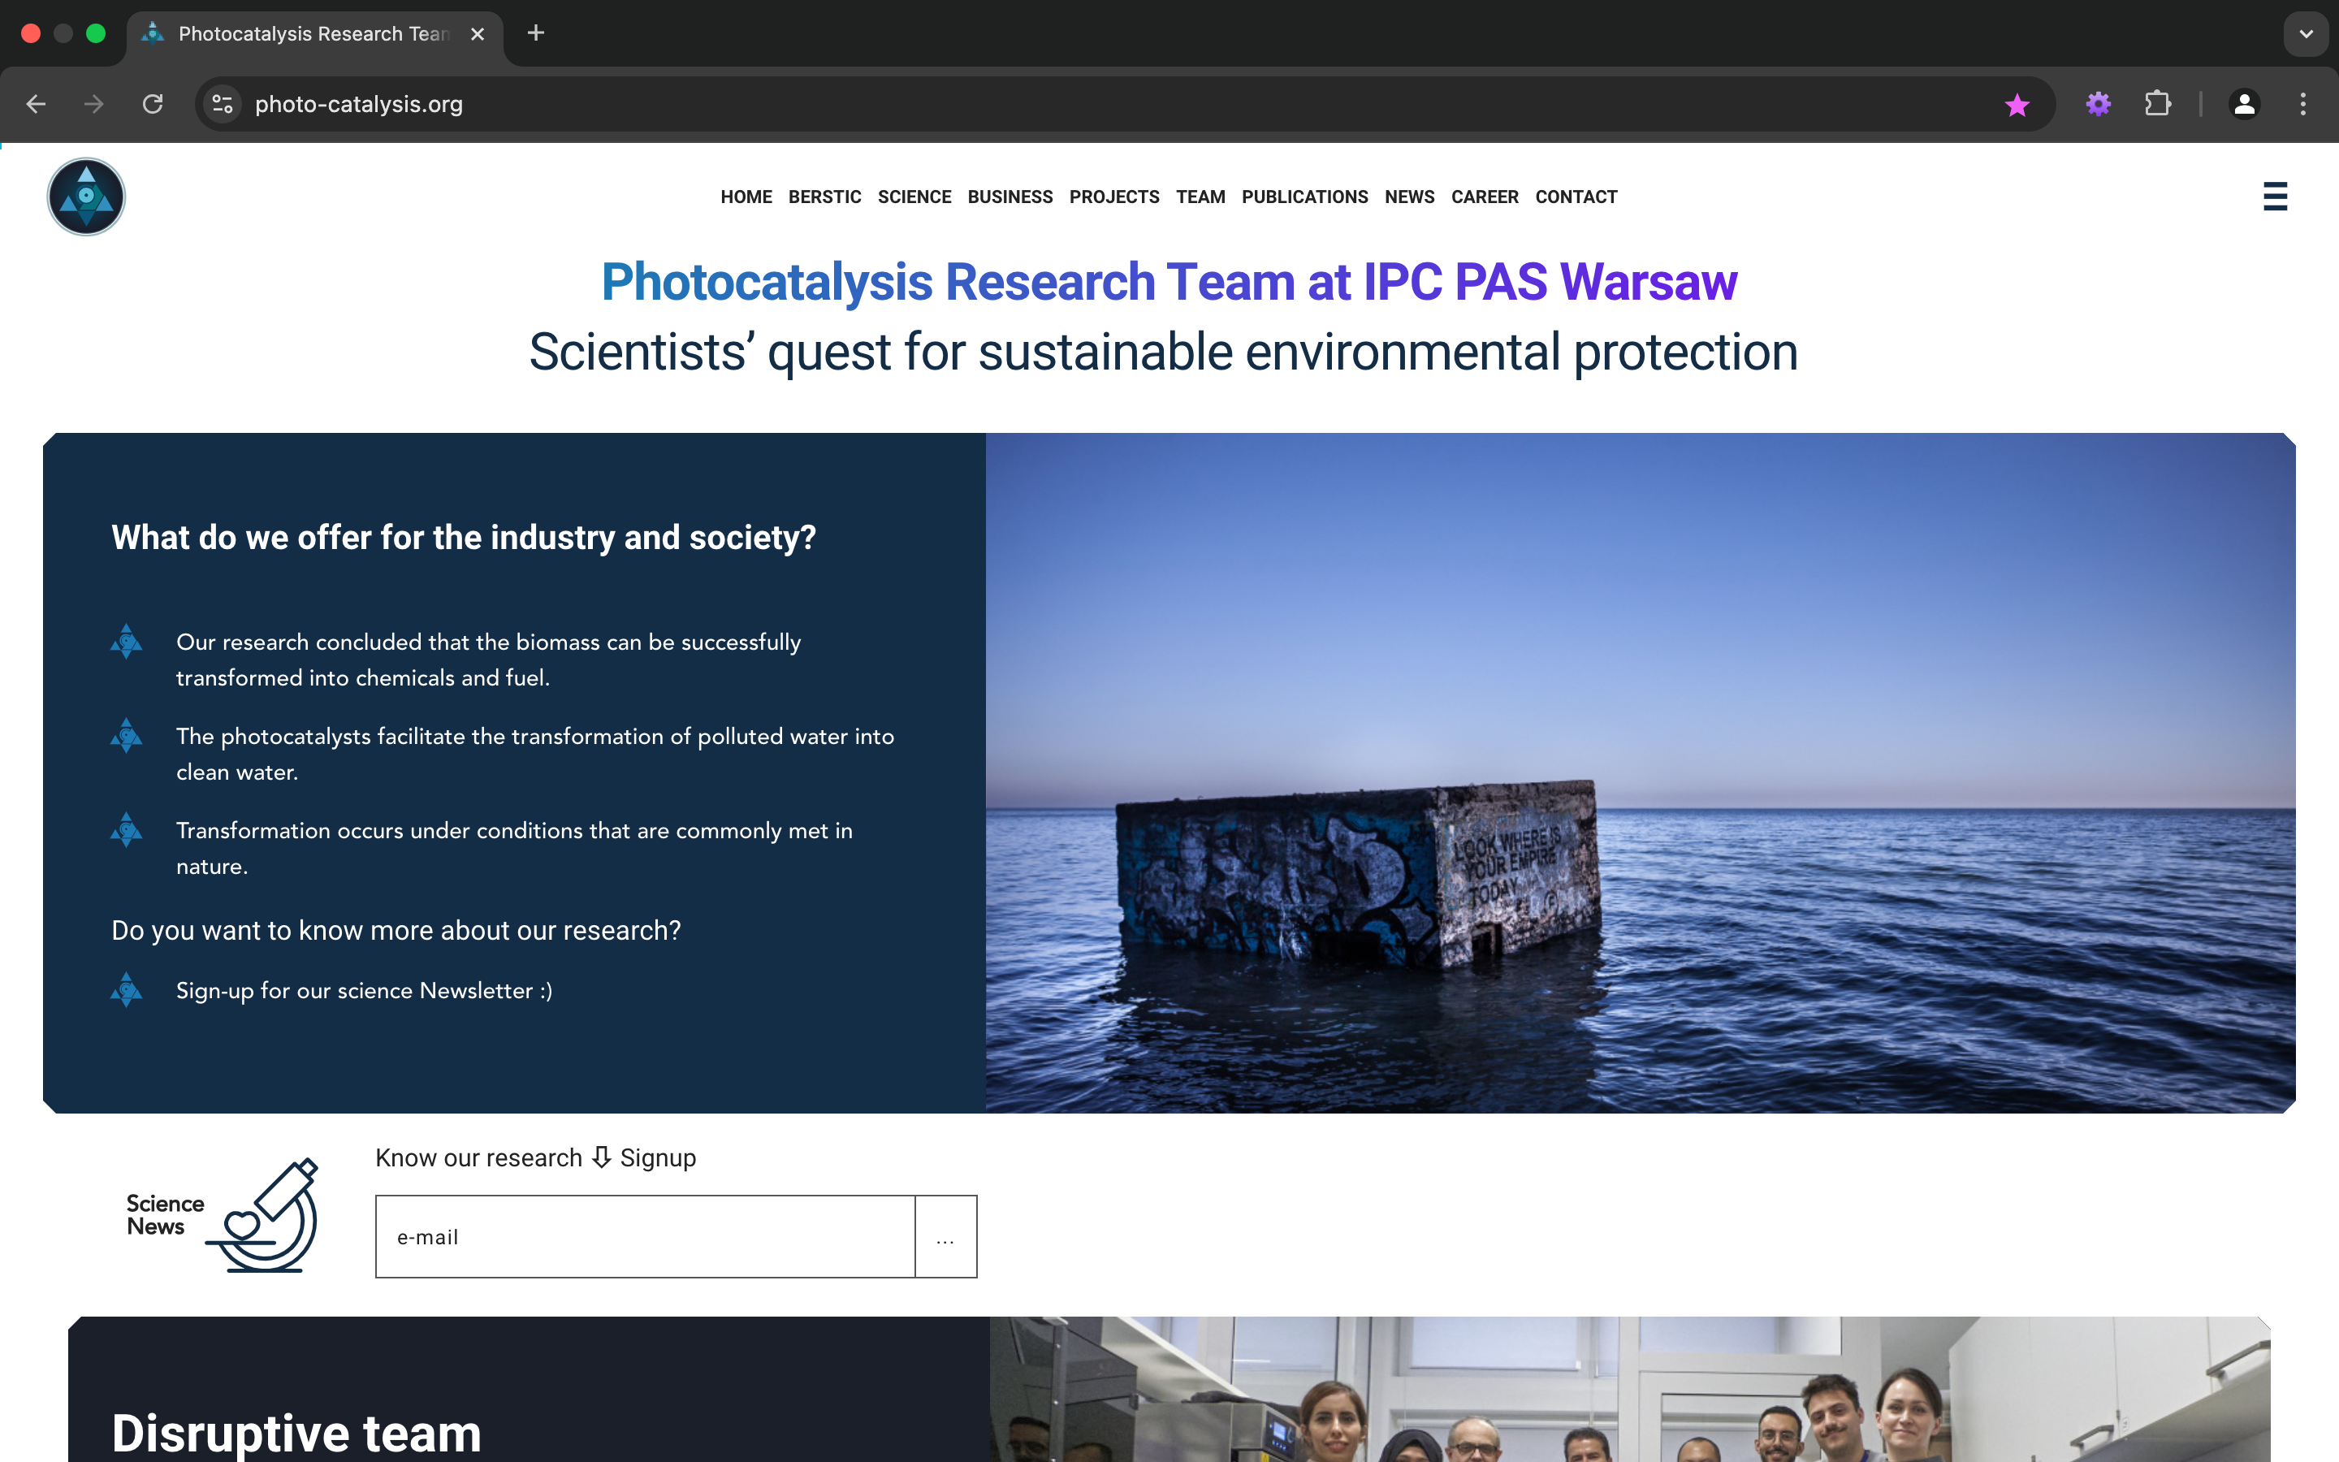The width and height of the screenshot is (2339, 1462).
Task: Click the 'Disruptive team' heading
Action: coord(296,1432)
